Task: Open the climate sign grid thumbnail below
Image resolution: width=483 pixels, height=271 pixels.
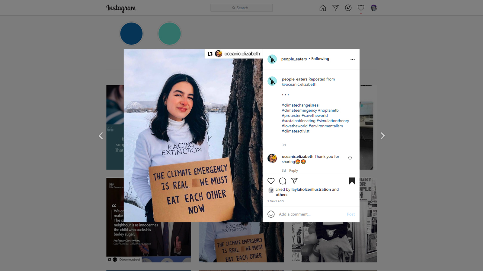Action: (x=241, y=242)
